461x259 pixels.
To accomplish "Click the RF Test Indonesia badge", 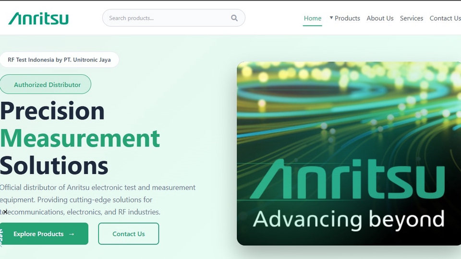I will (59, 60).
